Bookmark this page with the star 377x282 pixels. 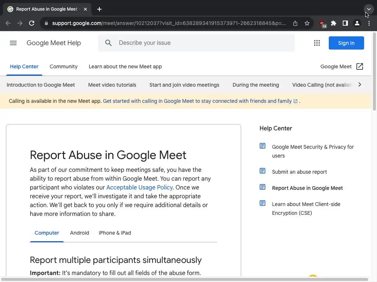click(x=307, y=23)
